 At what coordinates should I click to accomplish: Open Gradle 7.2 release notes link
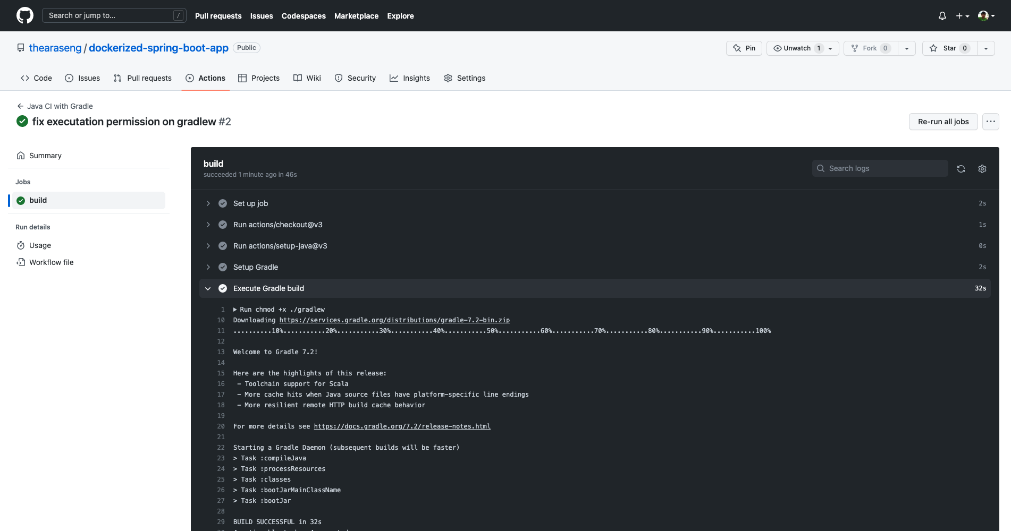point(402,426)
